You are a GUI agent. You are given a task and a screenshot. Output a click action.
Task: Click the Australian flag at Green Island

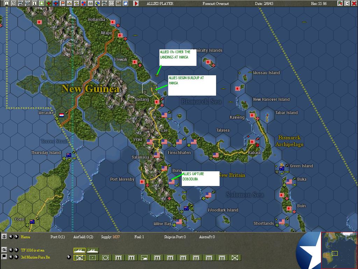click(x=282, y=168)
